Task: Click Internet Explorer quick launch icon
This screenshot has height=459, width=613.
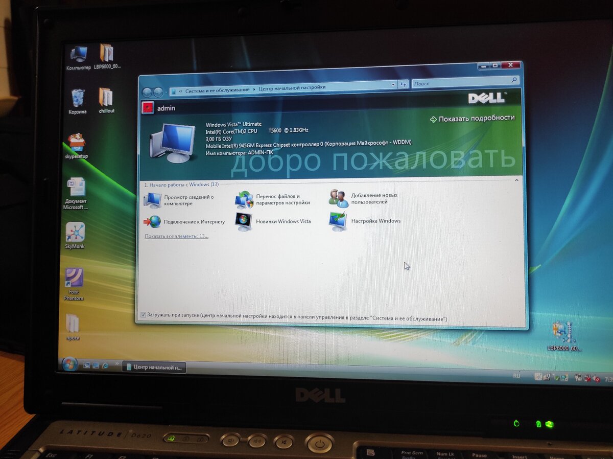Action: click(106, 365)
